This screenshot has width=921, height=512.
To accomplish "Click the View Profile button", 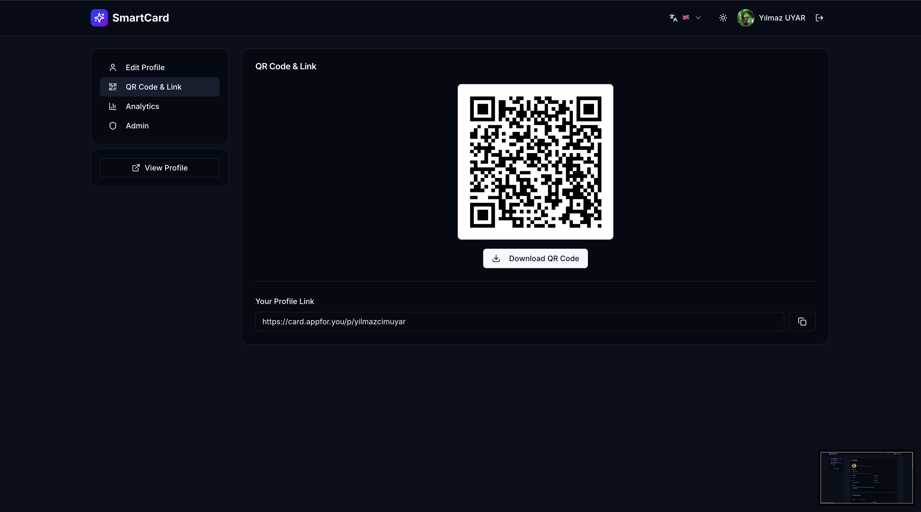I will (160, 168).
